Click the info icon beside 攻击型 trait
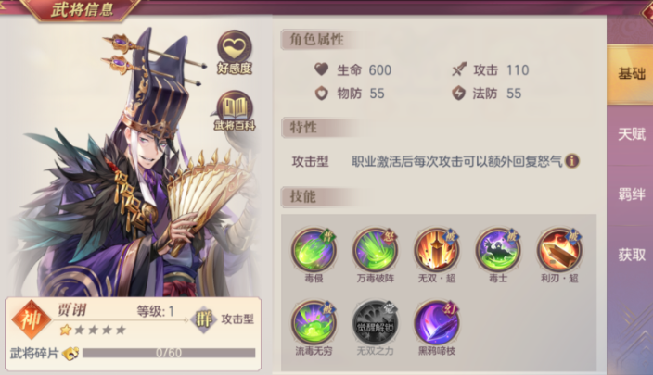The width and height of the screenshot is (653, 375). tap(572, 160)
